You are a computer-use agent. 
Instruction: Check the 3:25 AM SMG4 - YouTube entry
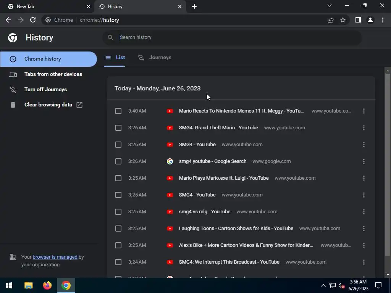click(118, 195)
